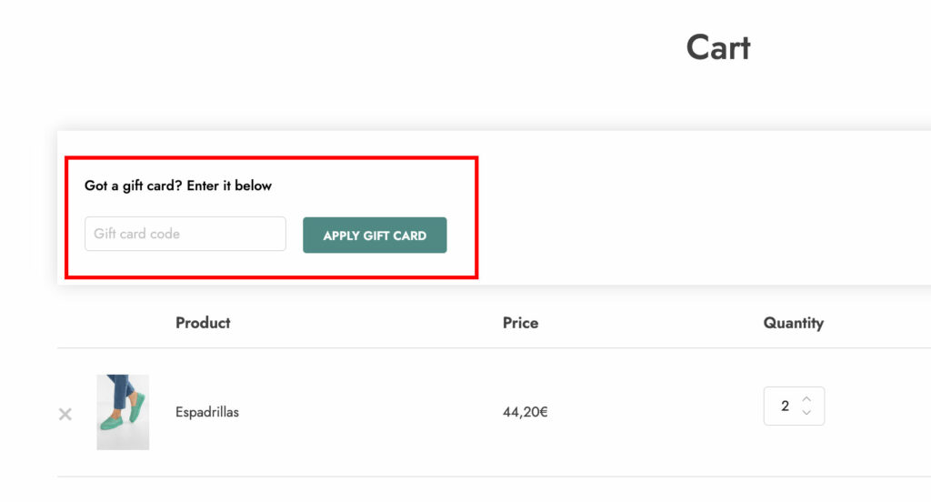The image size is (931, 502).
Task: Apply the gift card
Action: (375, 236)
